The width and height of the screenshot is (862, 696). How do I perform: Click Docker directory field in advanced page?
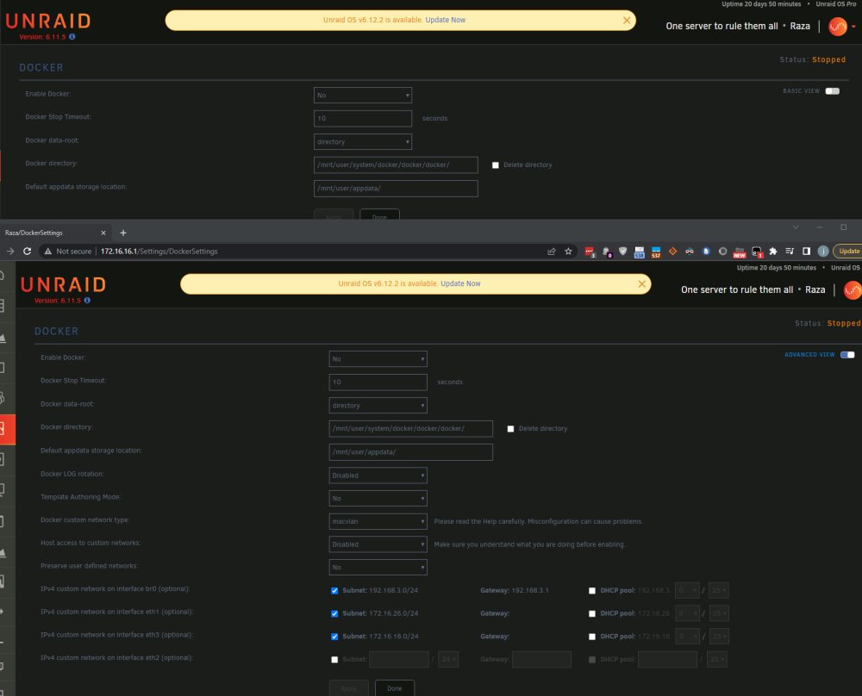pos(411,429)
